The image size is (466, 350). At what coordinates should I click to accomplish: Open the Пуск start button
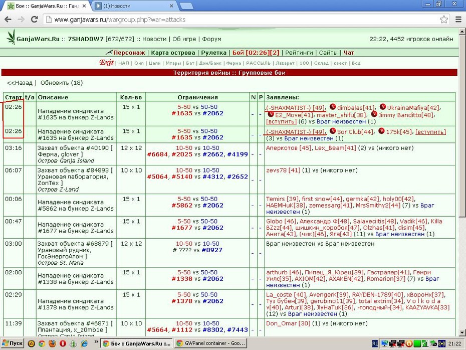tap(12, 343)
